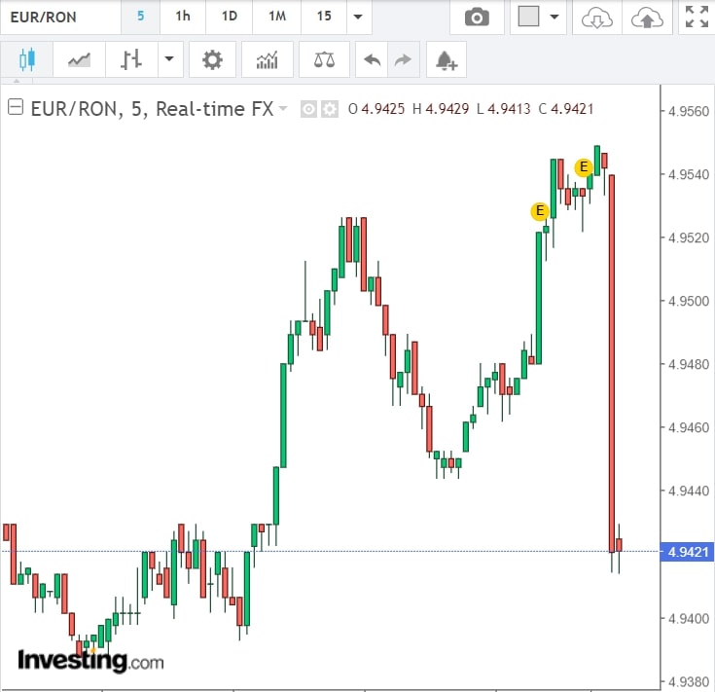Take a chart snapshot with camera

477,18
